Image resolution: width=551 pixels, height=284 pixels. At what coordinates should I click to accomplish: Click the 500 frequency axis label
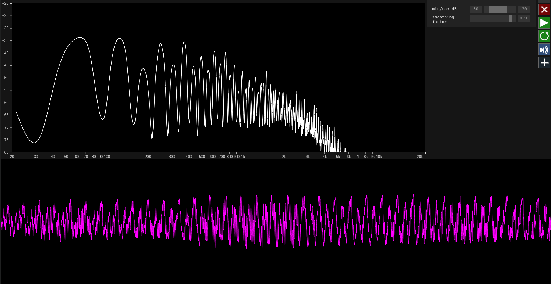pyautogui.click(x=202, y=157)
